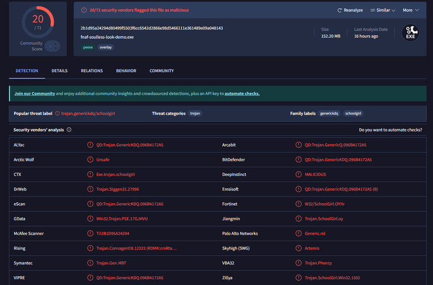Click the Artemis detection result
Screen dimensions: 433x285
click(312, 248)
